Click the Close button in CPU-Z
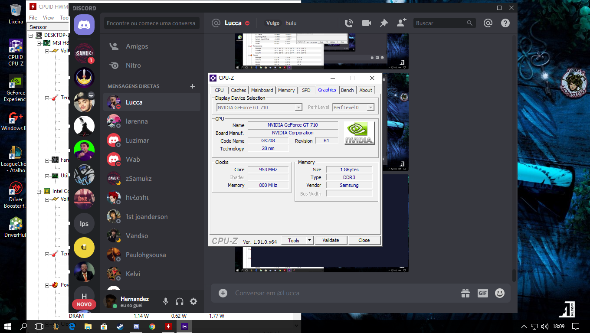590x333 pixels. point(364,240)
